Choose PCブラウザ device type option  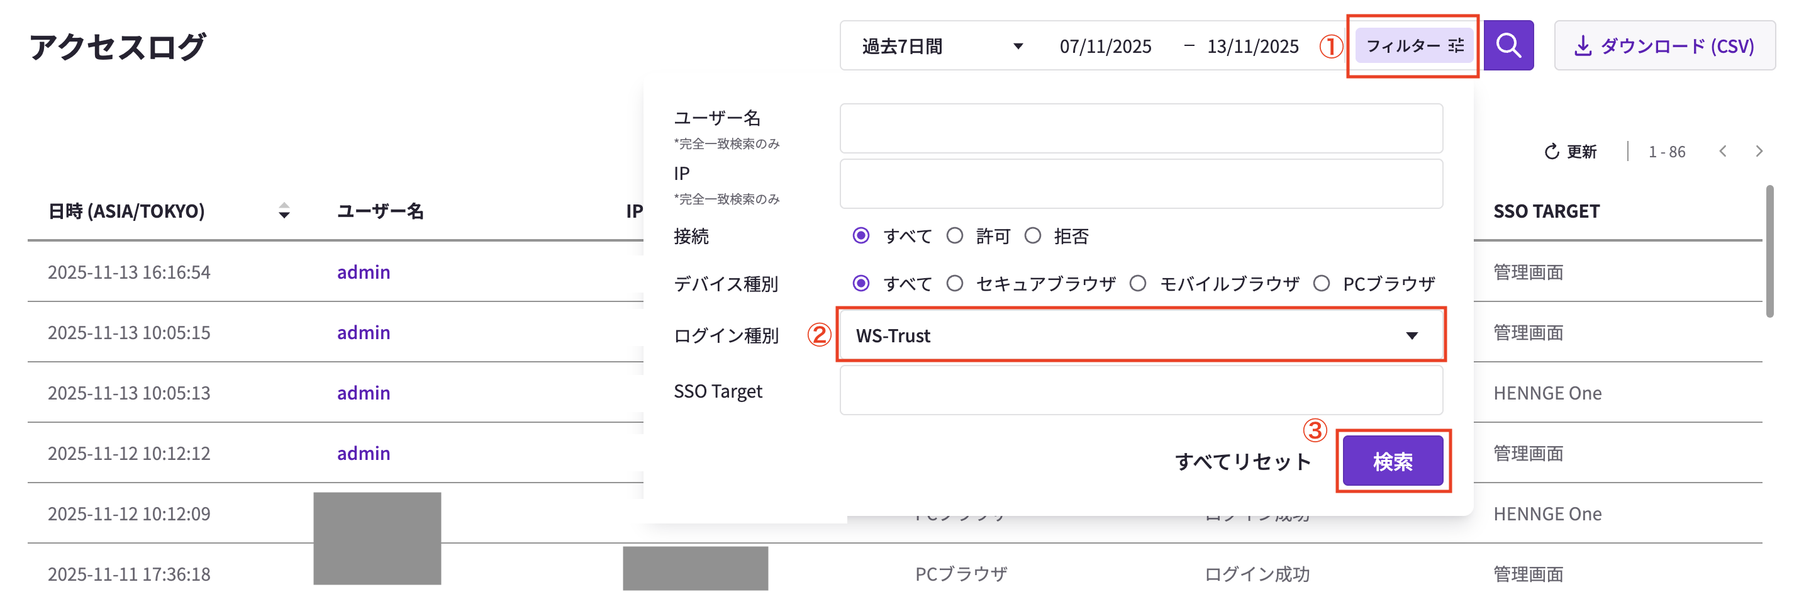pyautogui.click(x=1320, y=284)
